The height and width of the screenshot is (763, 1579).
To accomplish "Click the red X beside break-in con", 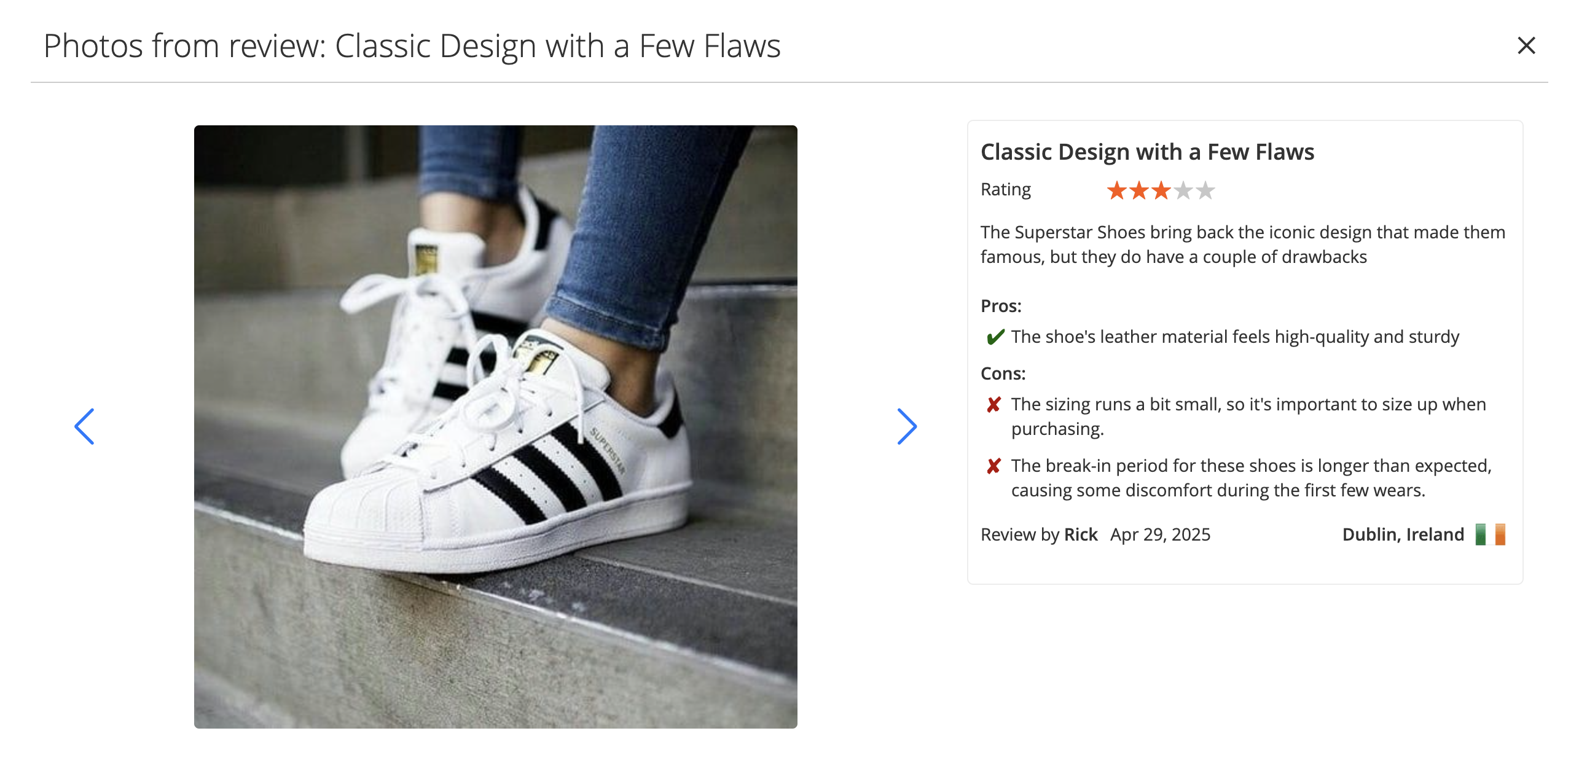I will (x=993, y=466).
